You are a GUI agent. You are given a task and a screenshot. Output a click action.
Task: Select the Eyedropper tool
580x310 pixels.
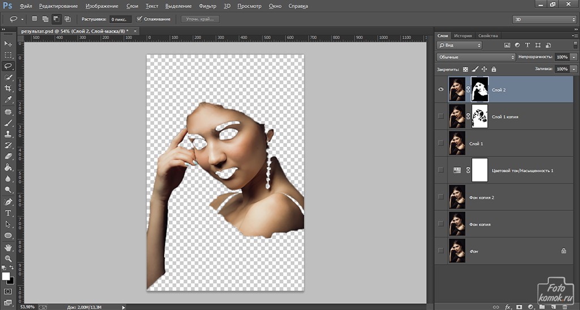point(8,100)
